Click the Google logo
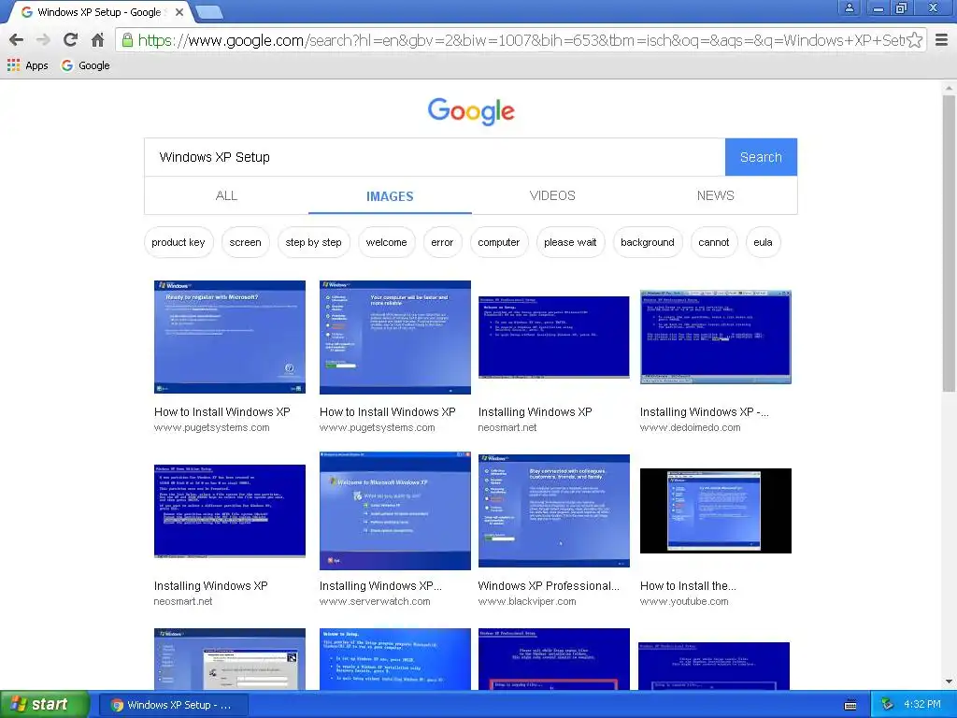Image resolution: width=957 pixels, height=718 pixels. [x=471, y=111]
